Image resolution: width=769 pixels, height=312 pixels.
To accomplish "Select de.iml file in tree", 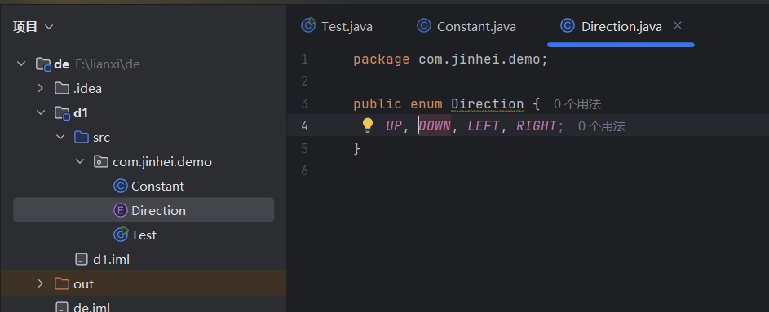I will click(91, 308).
